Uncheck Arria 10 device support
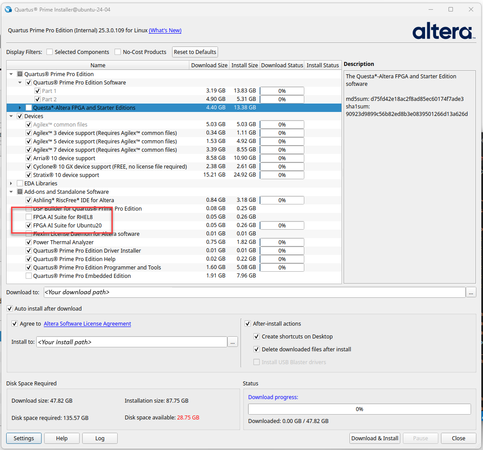 [29, 158]
